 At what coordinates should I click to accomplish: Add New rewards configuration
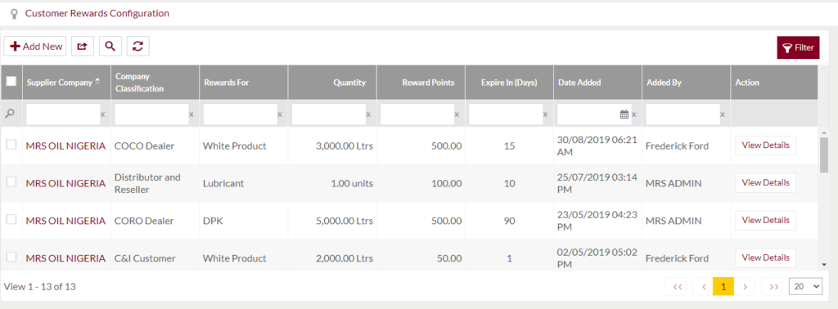[x=35, y=47]
